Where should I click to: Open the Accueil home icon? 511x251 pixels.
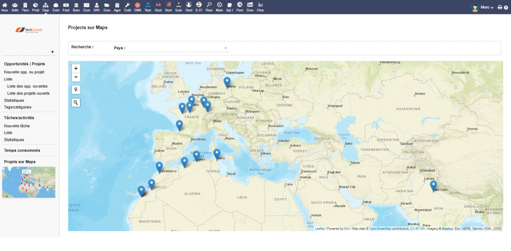4,5
